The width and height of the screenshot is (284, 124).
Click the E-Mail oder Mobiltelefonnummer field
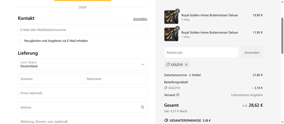pos(83,30)
